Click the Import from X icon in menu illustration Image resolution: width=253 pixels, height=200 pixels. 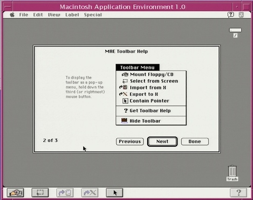coord(123,87)
